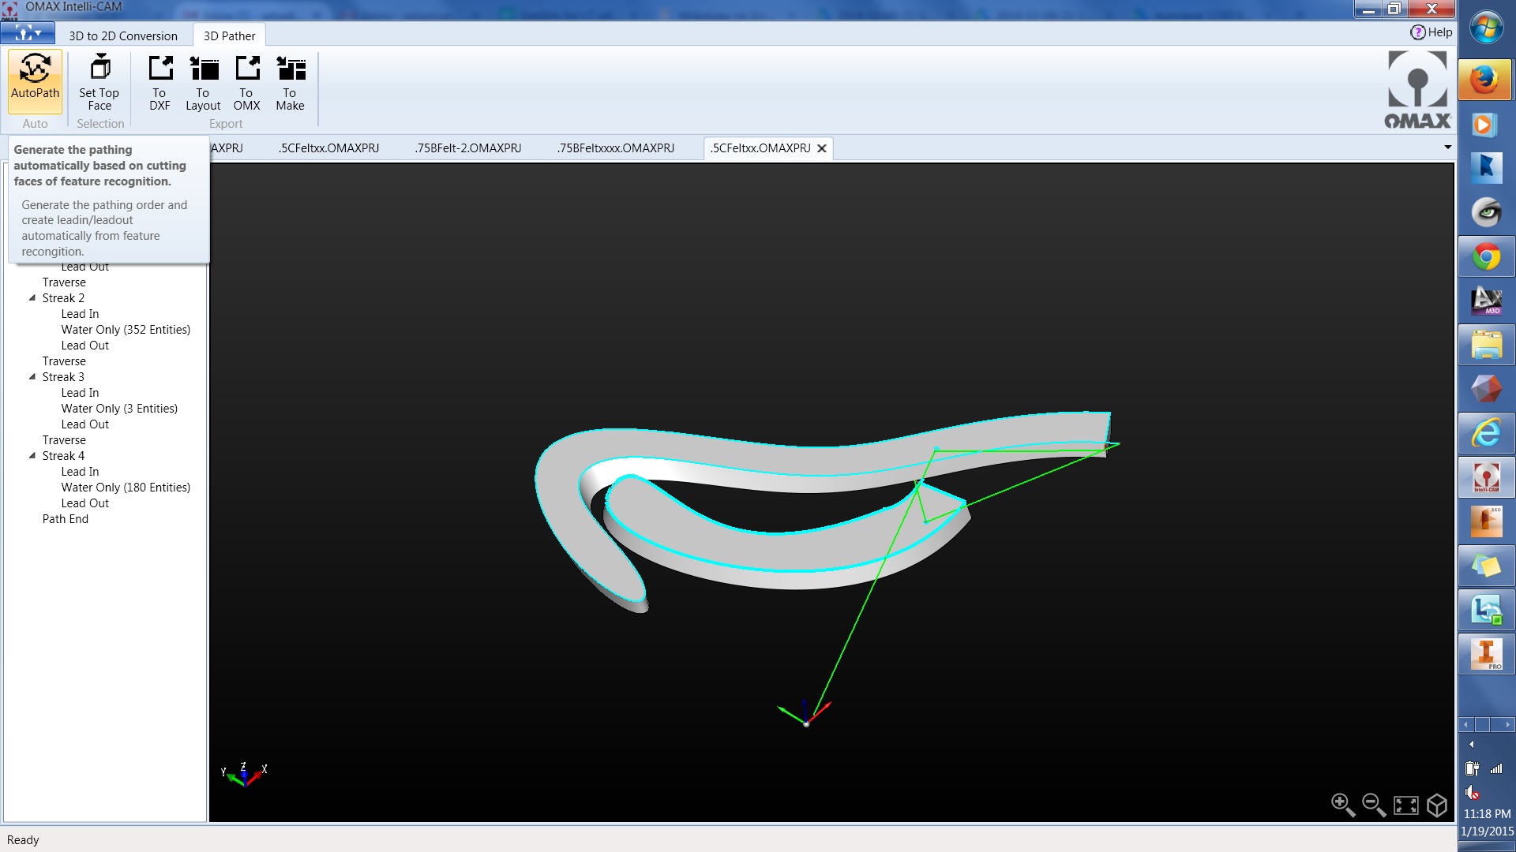The height and width of the screenshot is (852, 1516).
Task: Click the Windows Start orb
Action: point(1487,28)
